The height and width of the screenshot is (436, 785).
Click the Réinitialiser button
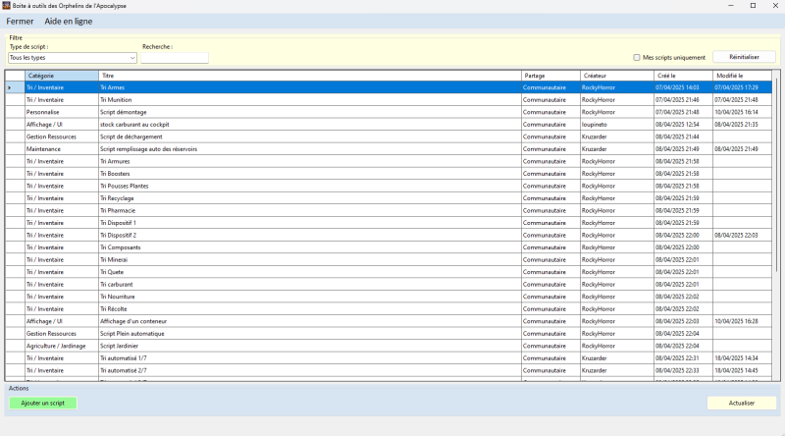[x=744, y=58]
